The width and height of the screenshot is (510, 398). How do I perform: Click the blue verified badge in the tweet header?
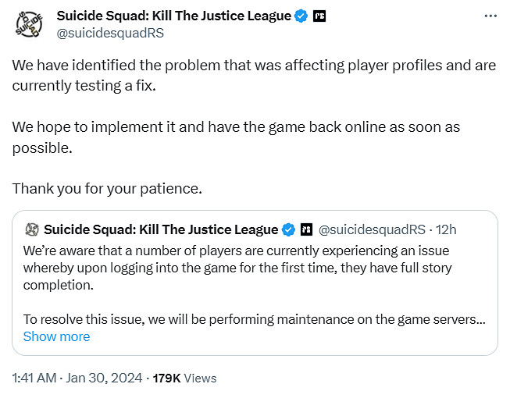tap(301, 16)
